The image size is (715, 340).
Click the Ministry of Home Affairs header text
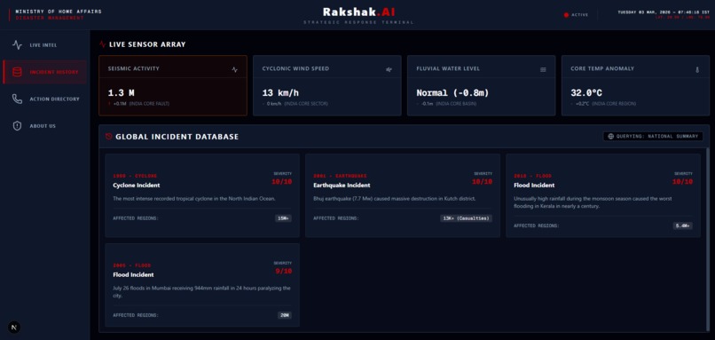(59, 12)
